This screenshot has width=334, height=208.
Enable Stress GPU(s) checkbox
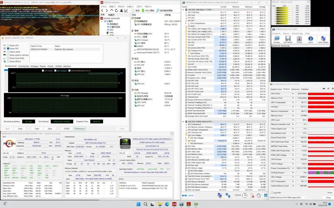[x=8, y=61]
